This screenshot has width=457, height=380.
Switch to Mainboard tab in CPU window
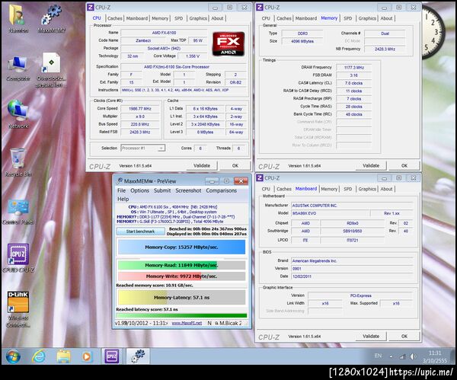click(137, 18)
